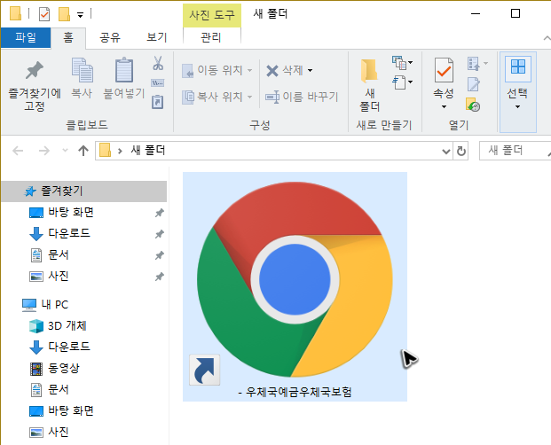
Task: Click the scissors Cut icon
Action: coord(158,63)
